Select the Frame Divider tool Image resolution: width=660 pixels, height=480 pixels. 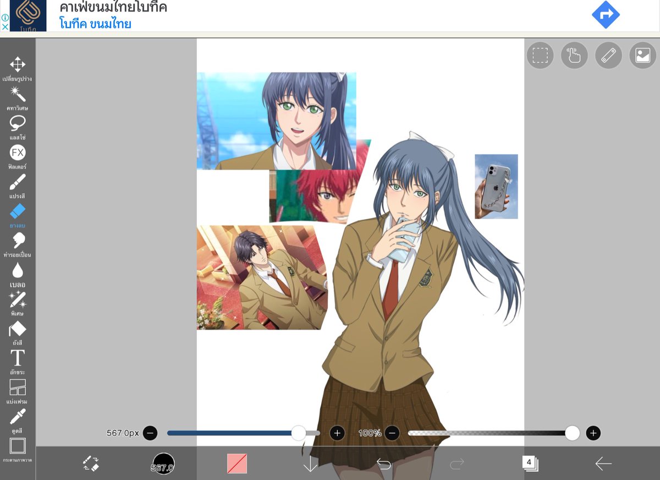[x=18, y=391]
